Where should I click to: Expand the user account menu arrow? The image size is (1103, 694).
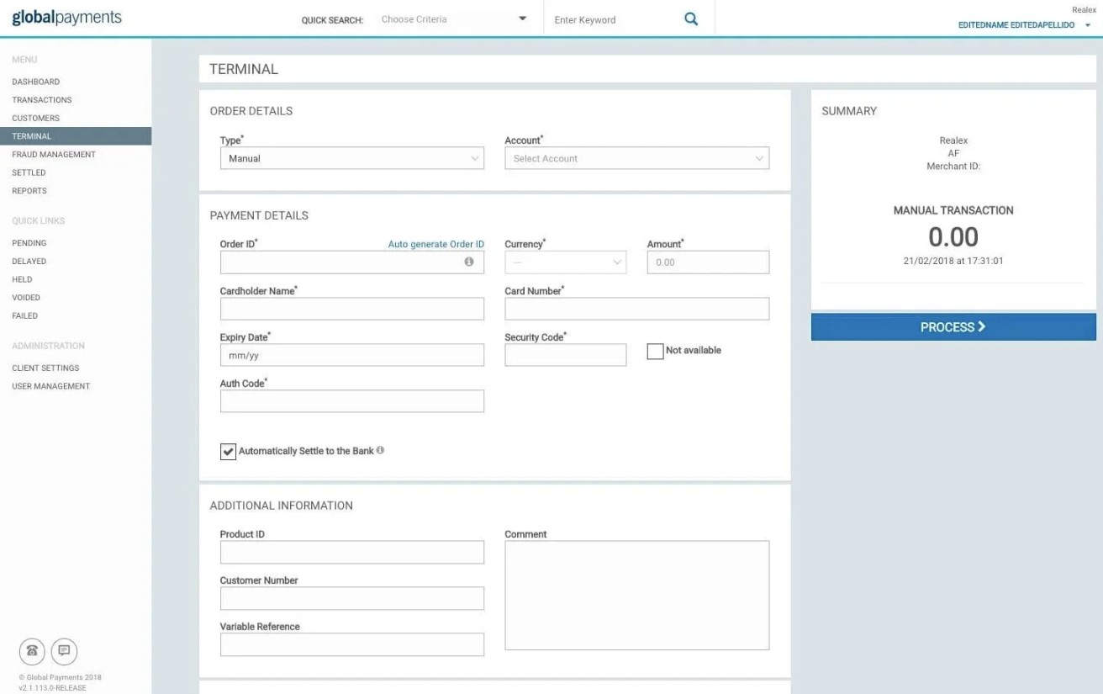point(1087,26)
